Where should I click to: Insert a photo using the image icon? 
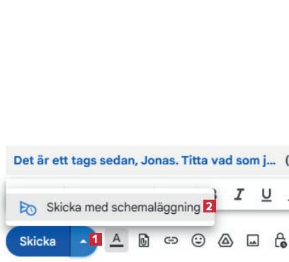coord(253,241)
